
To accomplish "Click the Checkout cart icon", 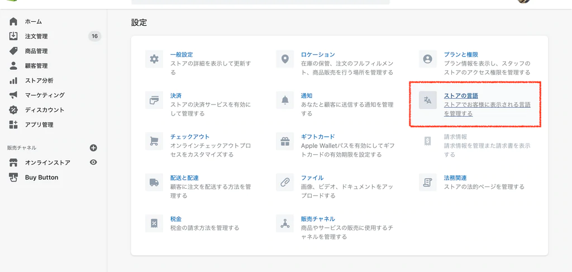I will click(154, 141).
